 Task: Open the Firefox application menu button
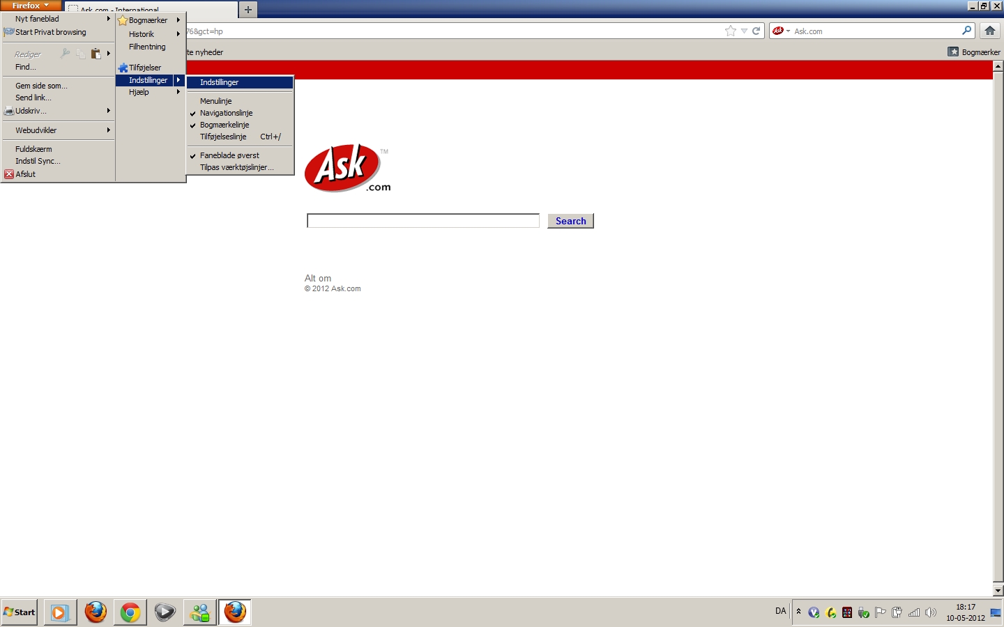coord(31,6)
